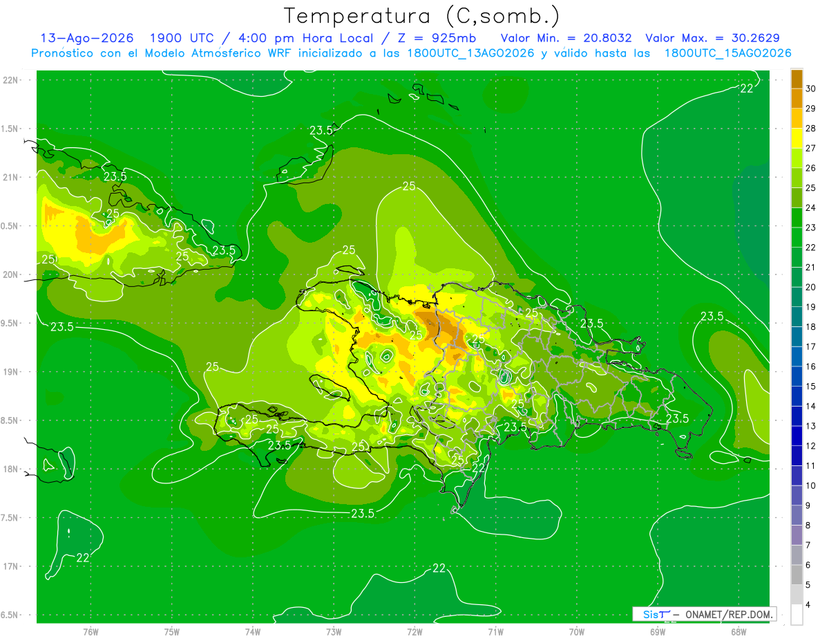Click the latitude axis label "22N"
The width and height of the screenshot is (829, 641).
point(11,80)
